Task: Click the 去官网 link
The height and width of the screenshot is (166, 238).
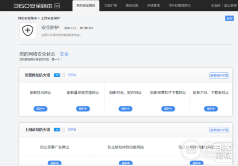Action: 215,6
